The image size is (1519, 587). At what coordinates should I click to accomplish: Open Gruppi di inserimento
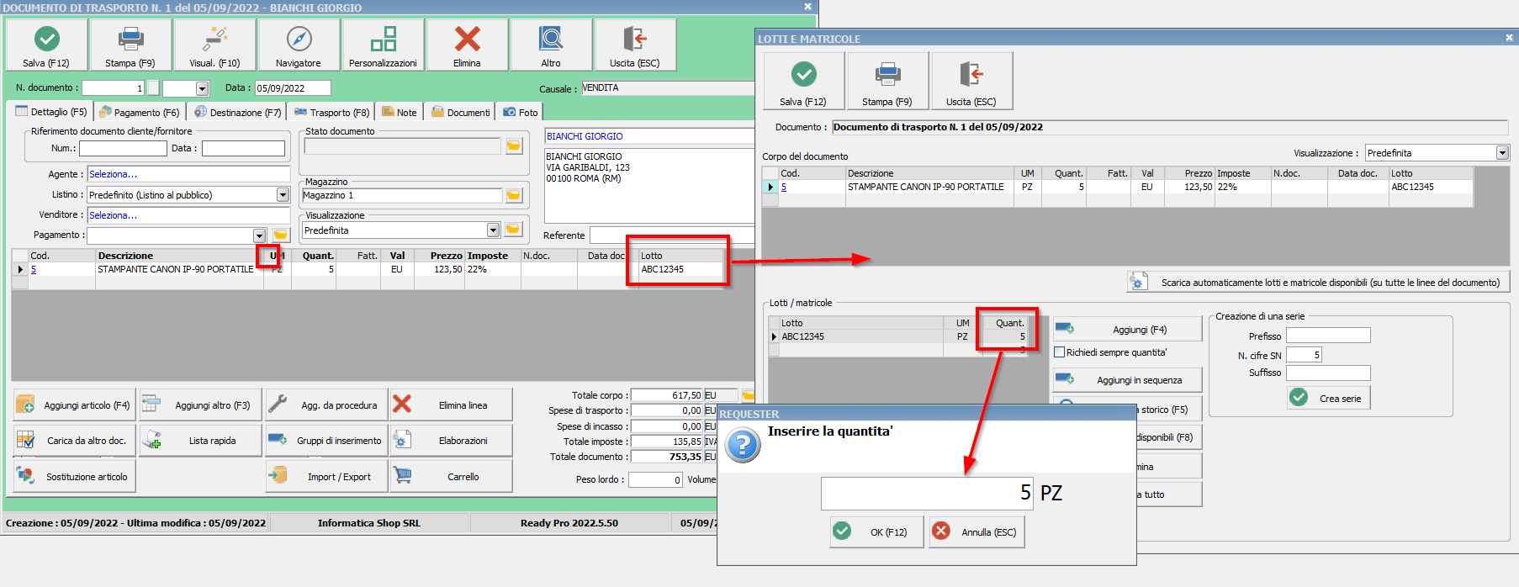(326, 441)
